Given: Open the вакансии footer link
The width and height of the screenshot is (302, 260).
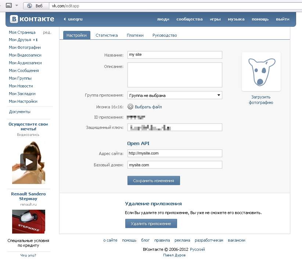Looking at the screenshot, I should coord(237,240).
